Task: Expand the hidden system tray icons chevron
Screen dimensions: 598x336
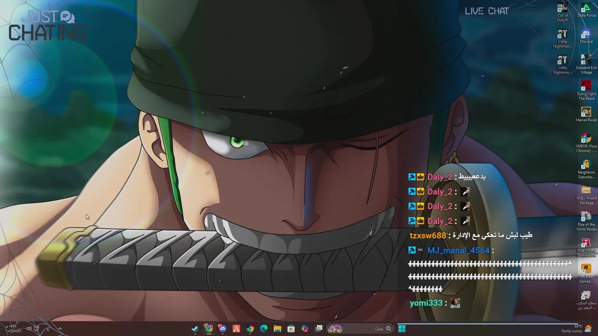Action: tap(60, 329)
